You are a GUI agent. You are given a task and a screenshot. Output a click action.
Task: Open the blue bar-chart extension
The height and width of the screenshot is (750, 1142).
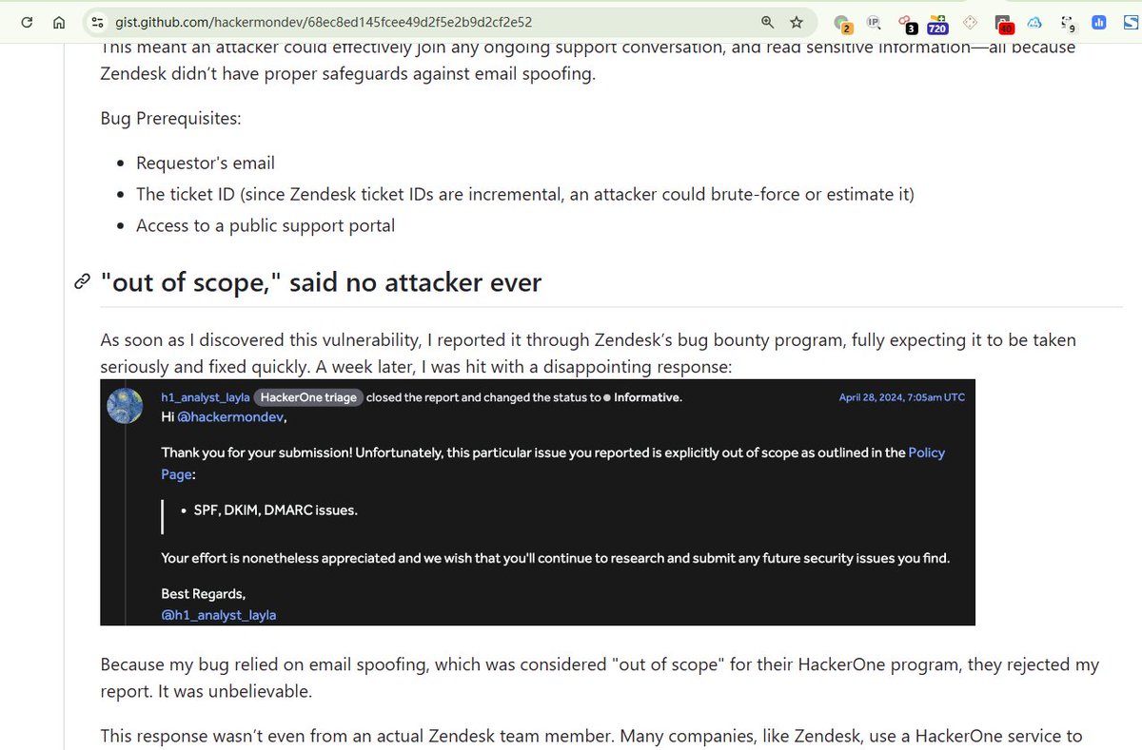coord(1099,22)
